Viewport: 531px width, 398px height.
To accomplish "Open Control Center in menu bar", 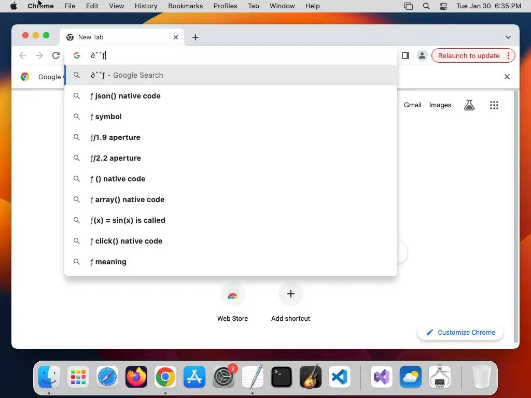I will (443, 6).
